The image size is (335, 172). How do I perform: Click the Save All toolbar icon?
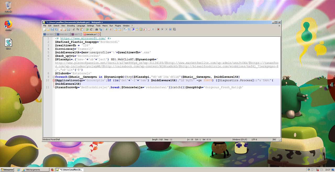tap(56, 29)
